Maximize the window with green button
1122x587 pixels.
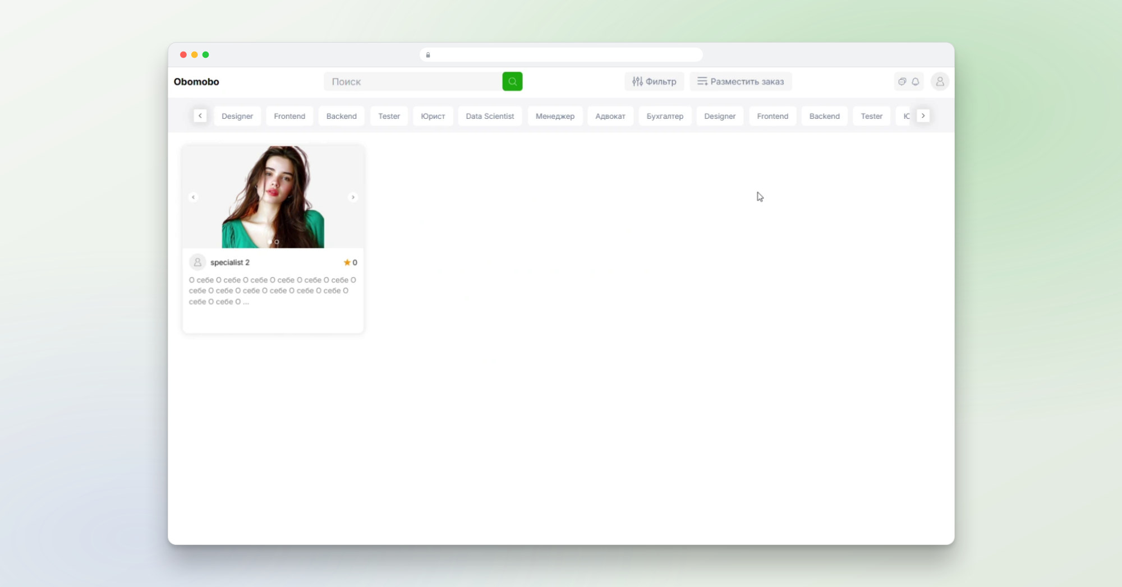click(205, 55)
